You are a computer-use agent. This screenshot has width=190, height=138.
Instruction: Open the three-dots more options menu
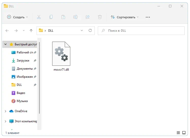point(148,17)
